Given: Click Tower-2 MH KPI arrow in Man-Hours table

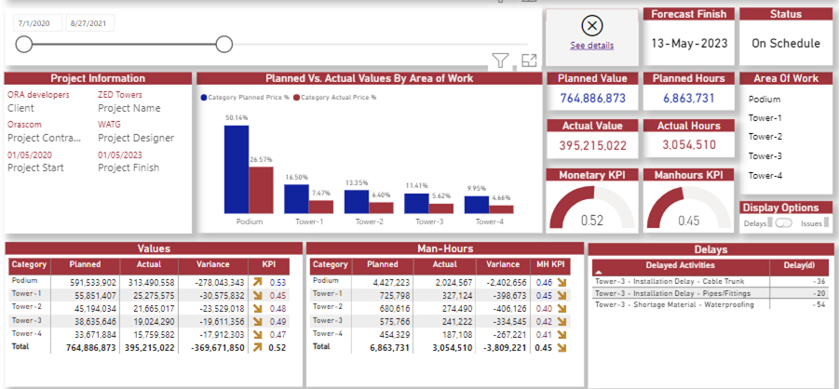Looking at the screenshot, I should pos(562,308).
